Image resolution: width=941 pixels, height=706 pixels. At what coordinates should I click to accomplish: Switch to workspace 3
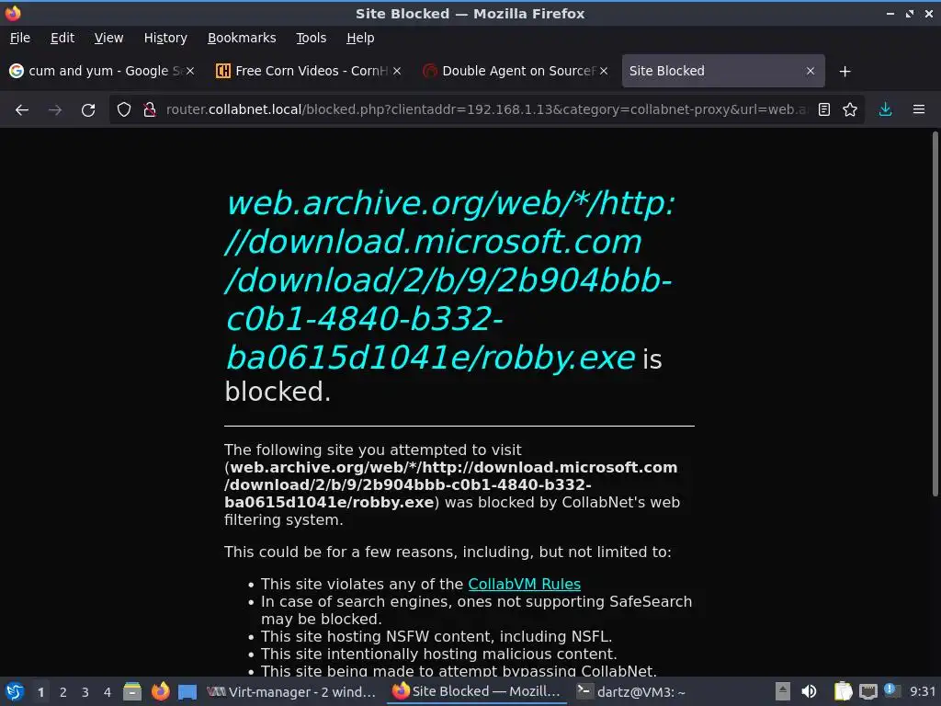pyautogui.click(x=85, y=692)
